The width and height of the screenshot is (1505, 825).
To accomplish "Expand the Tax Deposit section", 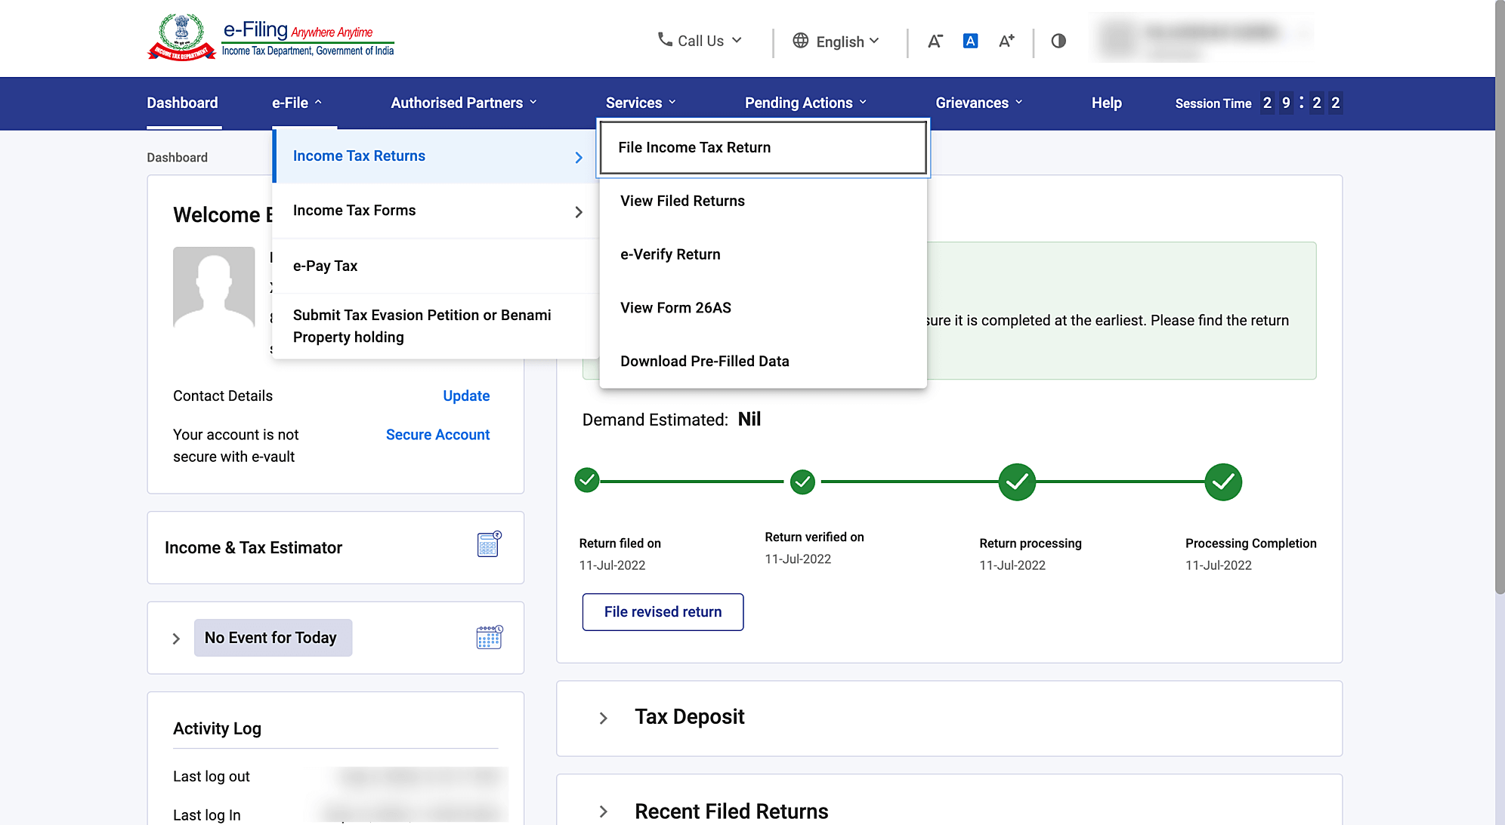I will tap(603, 718).
